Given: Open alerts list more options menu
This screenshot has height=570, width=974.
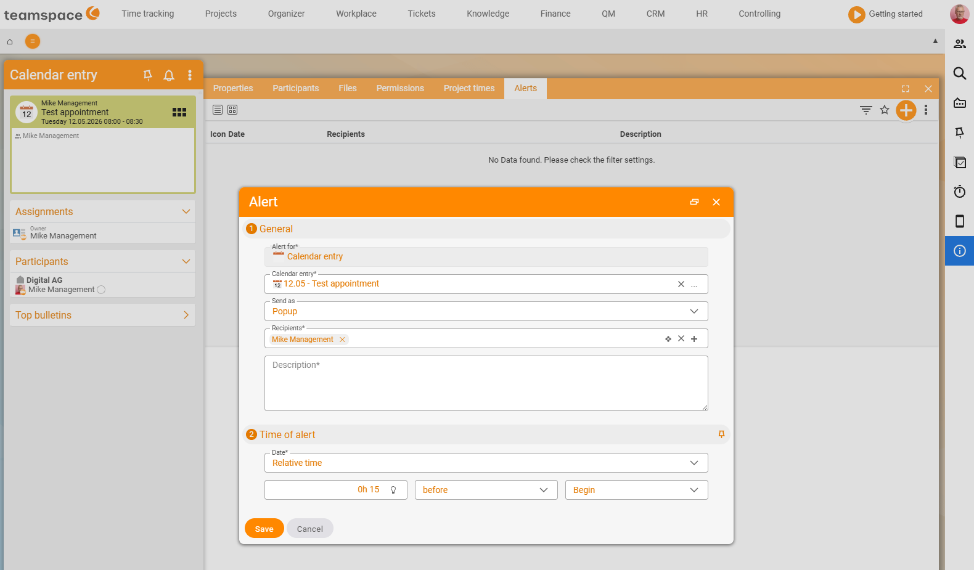Looking at the screenshot, I should pyautogui.click(x=926, y=110).
